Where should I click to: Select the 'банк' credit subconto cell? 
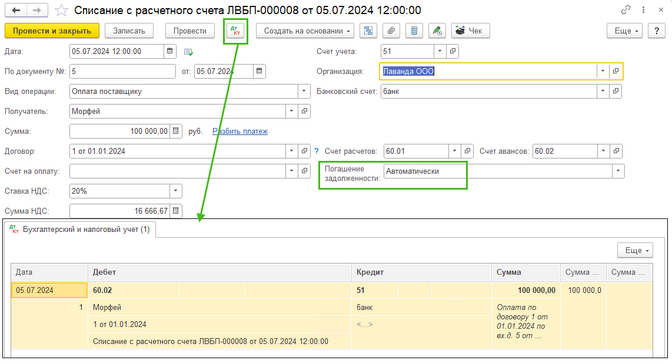coord(422,307)
